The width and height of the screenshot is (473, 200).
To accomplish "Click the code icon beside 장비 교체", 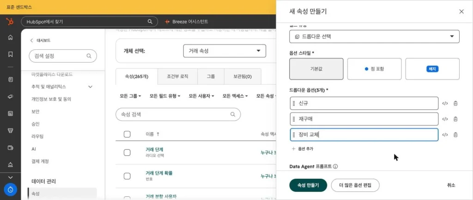I will coord(445,135).
